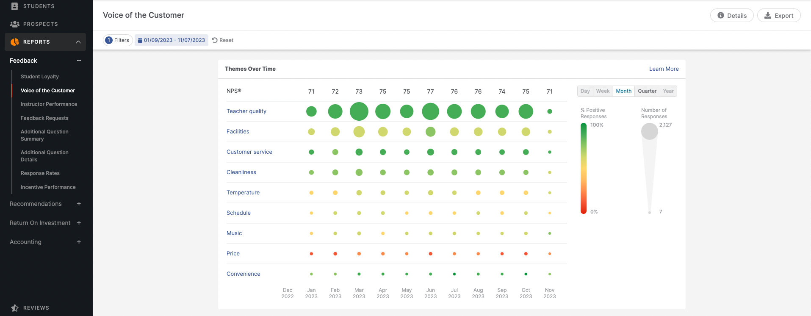Expand the Recommendations section
This screenshot has height=316, width=811.
click(79, 204)
